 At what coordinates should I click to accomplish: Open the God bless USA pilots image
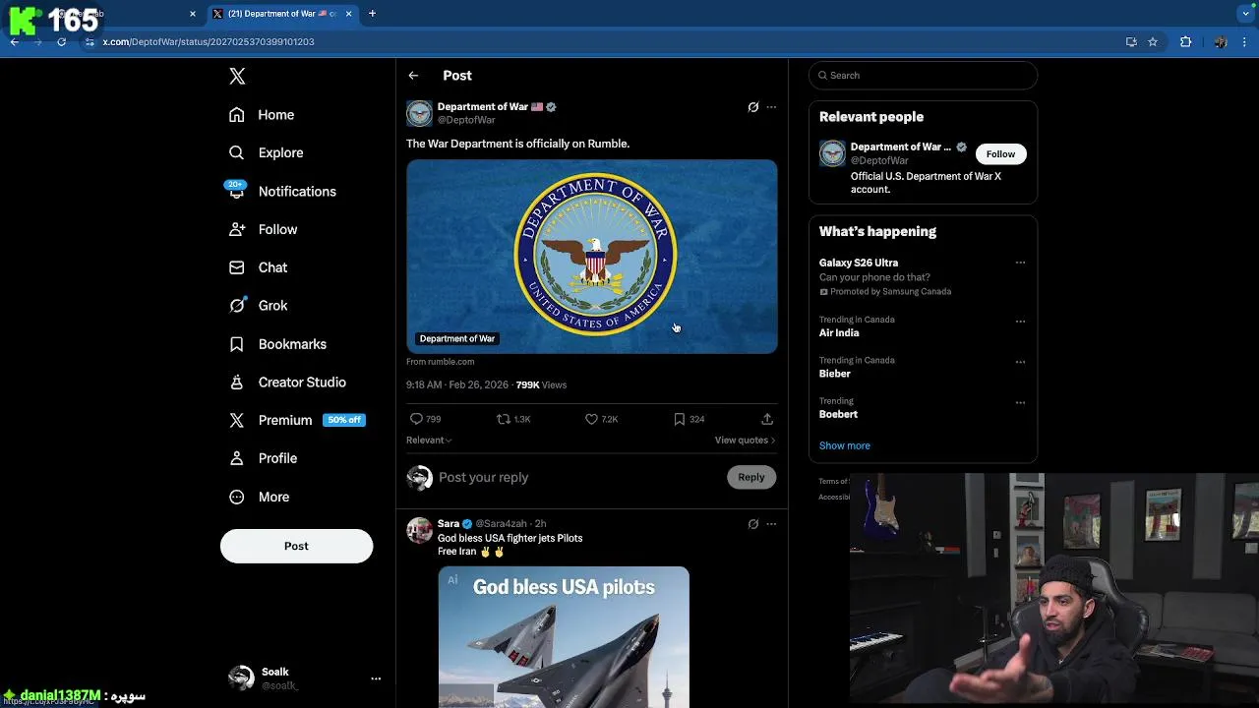click(x=564, y=637)
